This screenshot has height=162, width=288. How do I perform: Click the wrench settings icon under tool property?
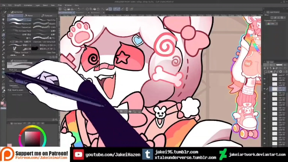tap(56, 119)
